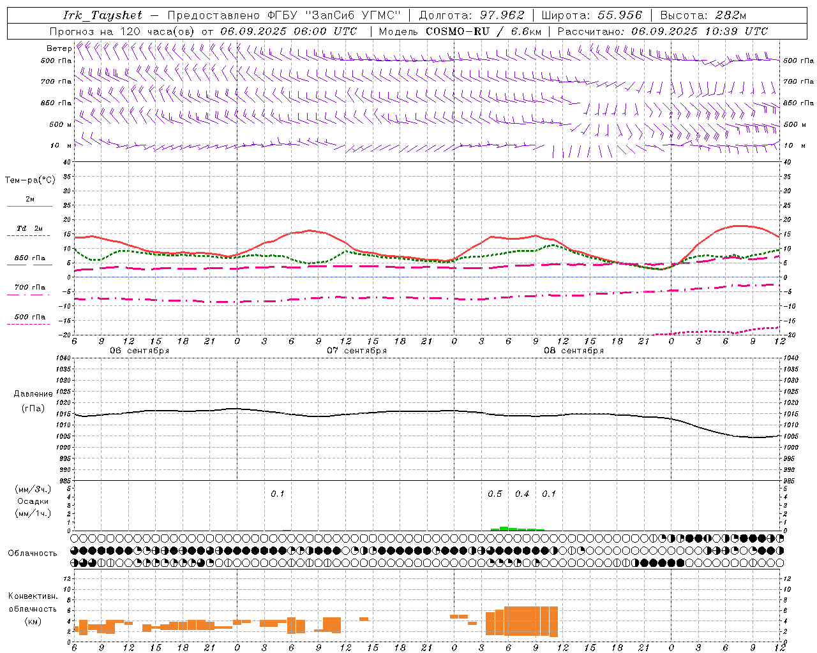The width and height of the screenshot is (817, 653).
Task: Click the 'Рассчитано: 06.09.2025 10:39 UTC' timestamp
Action: click(663, 31)
